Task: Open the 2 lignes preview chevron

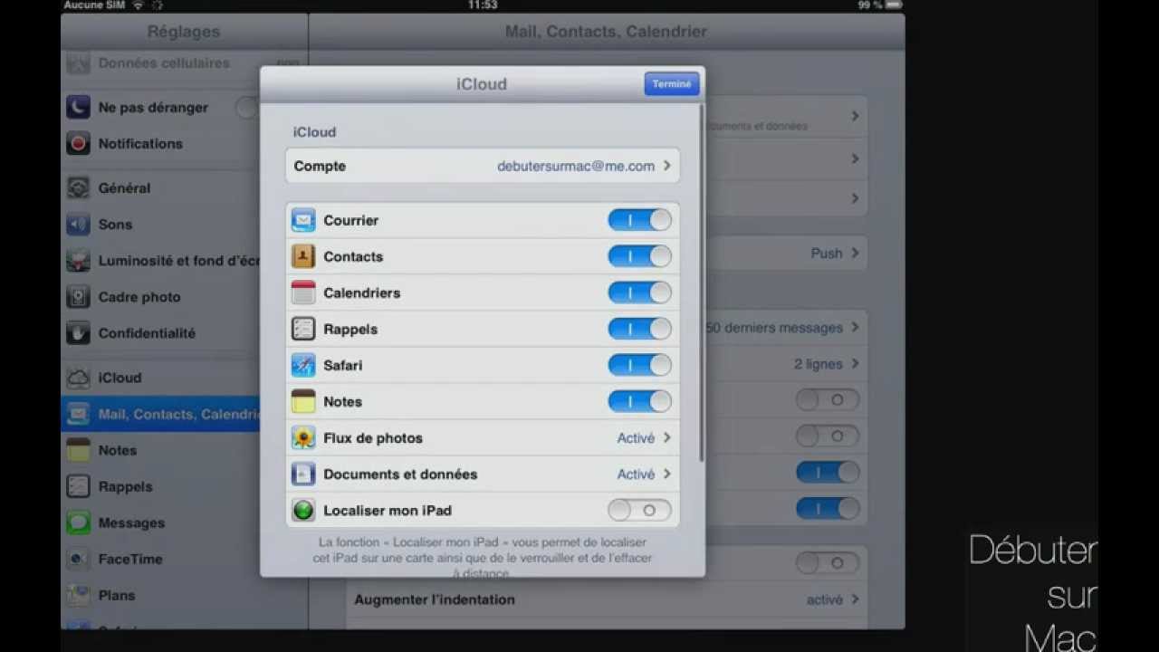Action: (x=855, y=363)
